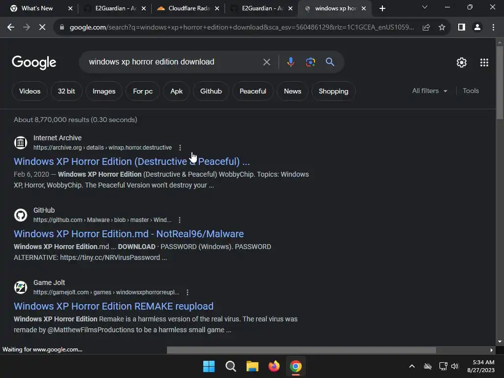Expand the All filters dropdown
The height and width of the screenshot is (378, 504).
point(430,91)
